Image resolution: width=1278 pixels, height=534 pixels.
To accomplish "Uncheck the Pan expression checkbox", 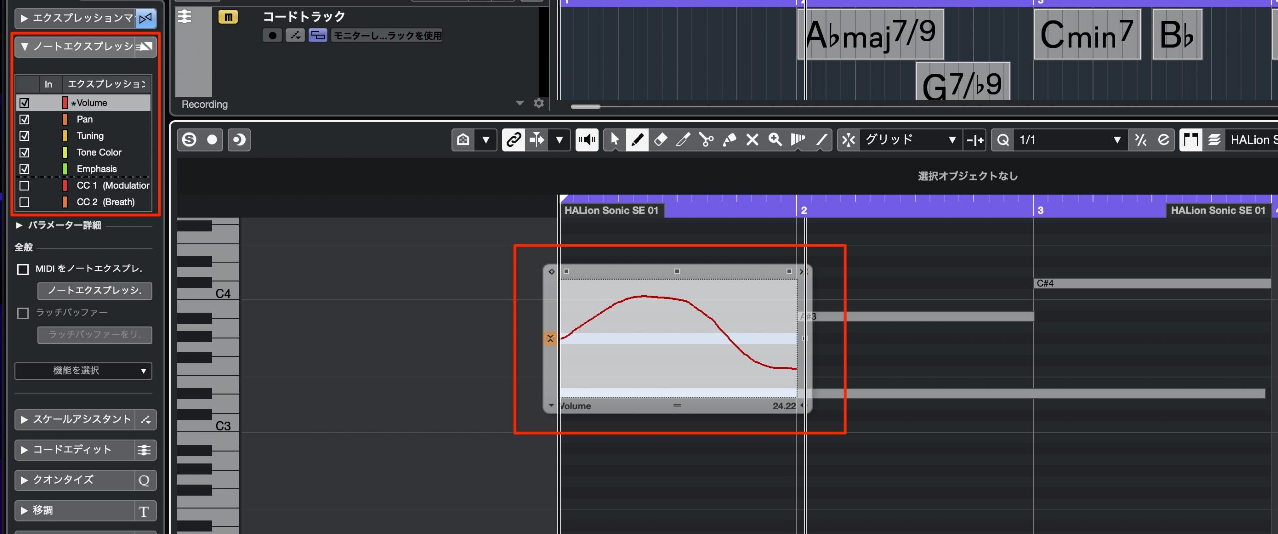I will (24, 119).
